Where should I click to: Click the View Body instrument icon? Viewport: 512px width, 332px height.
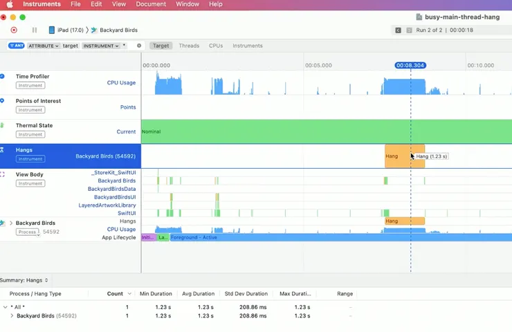point(2,175)
